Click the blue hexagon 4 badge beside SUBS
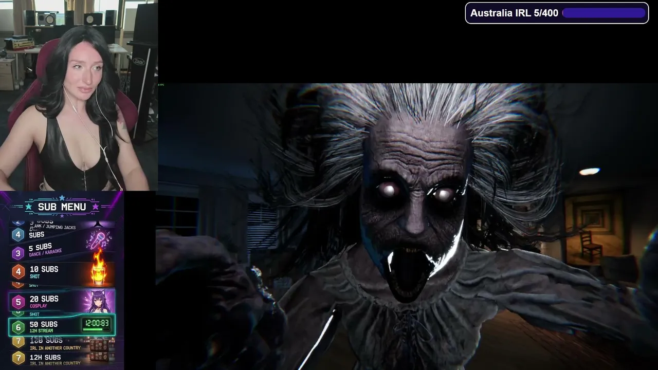The width and height of the screenshot is (658, 370). pos(19,235)
